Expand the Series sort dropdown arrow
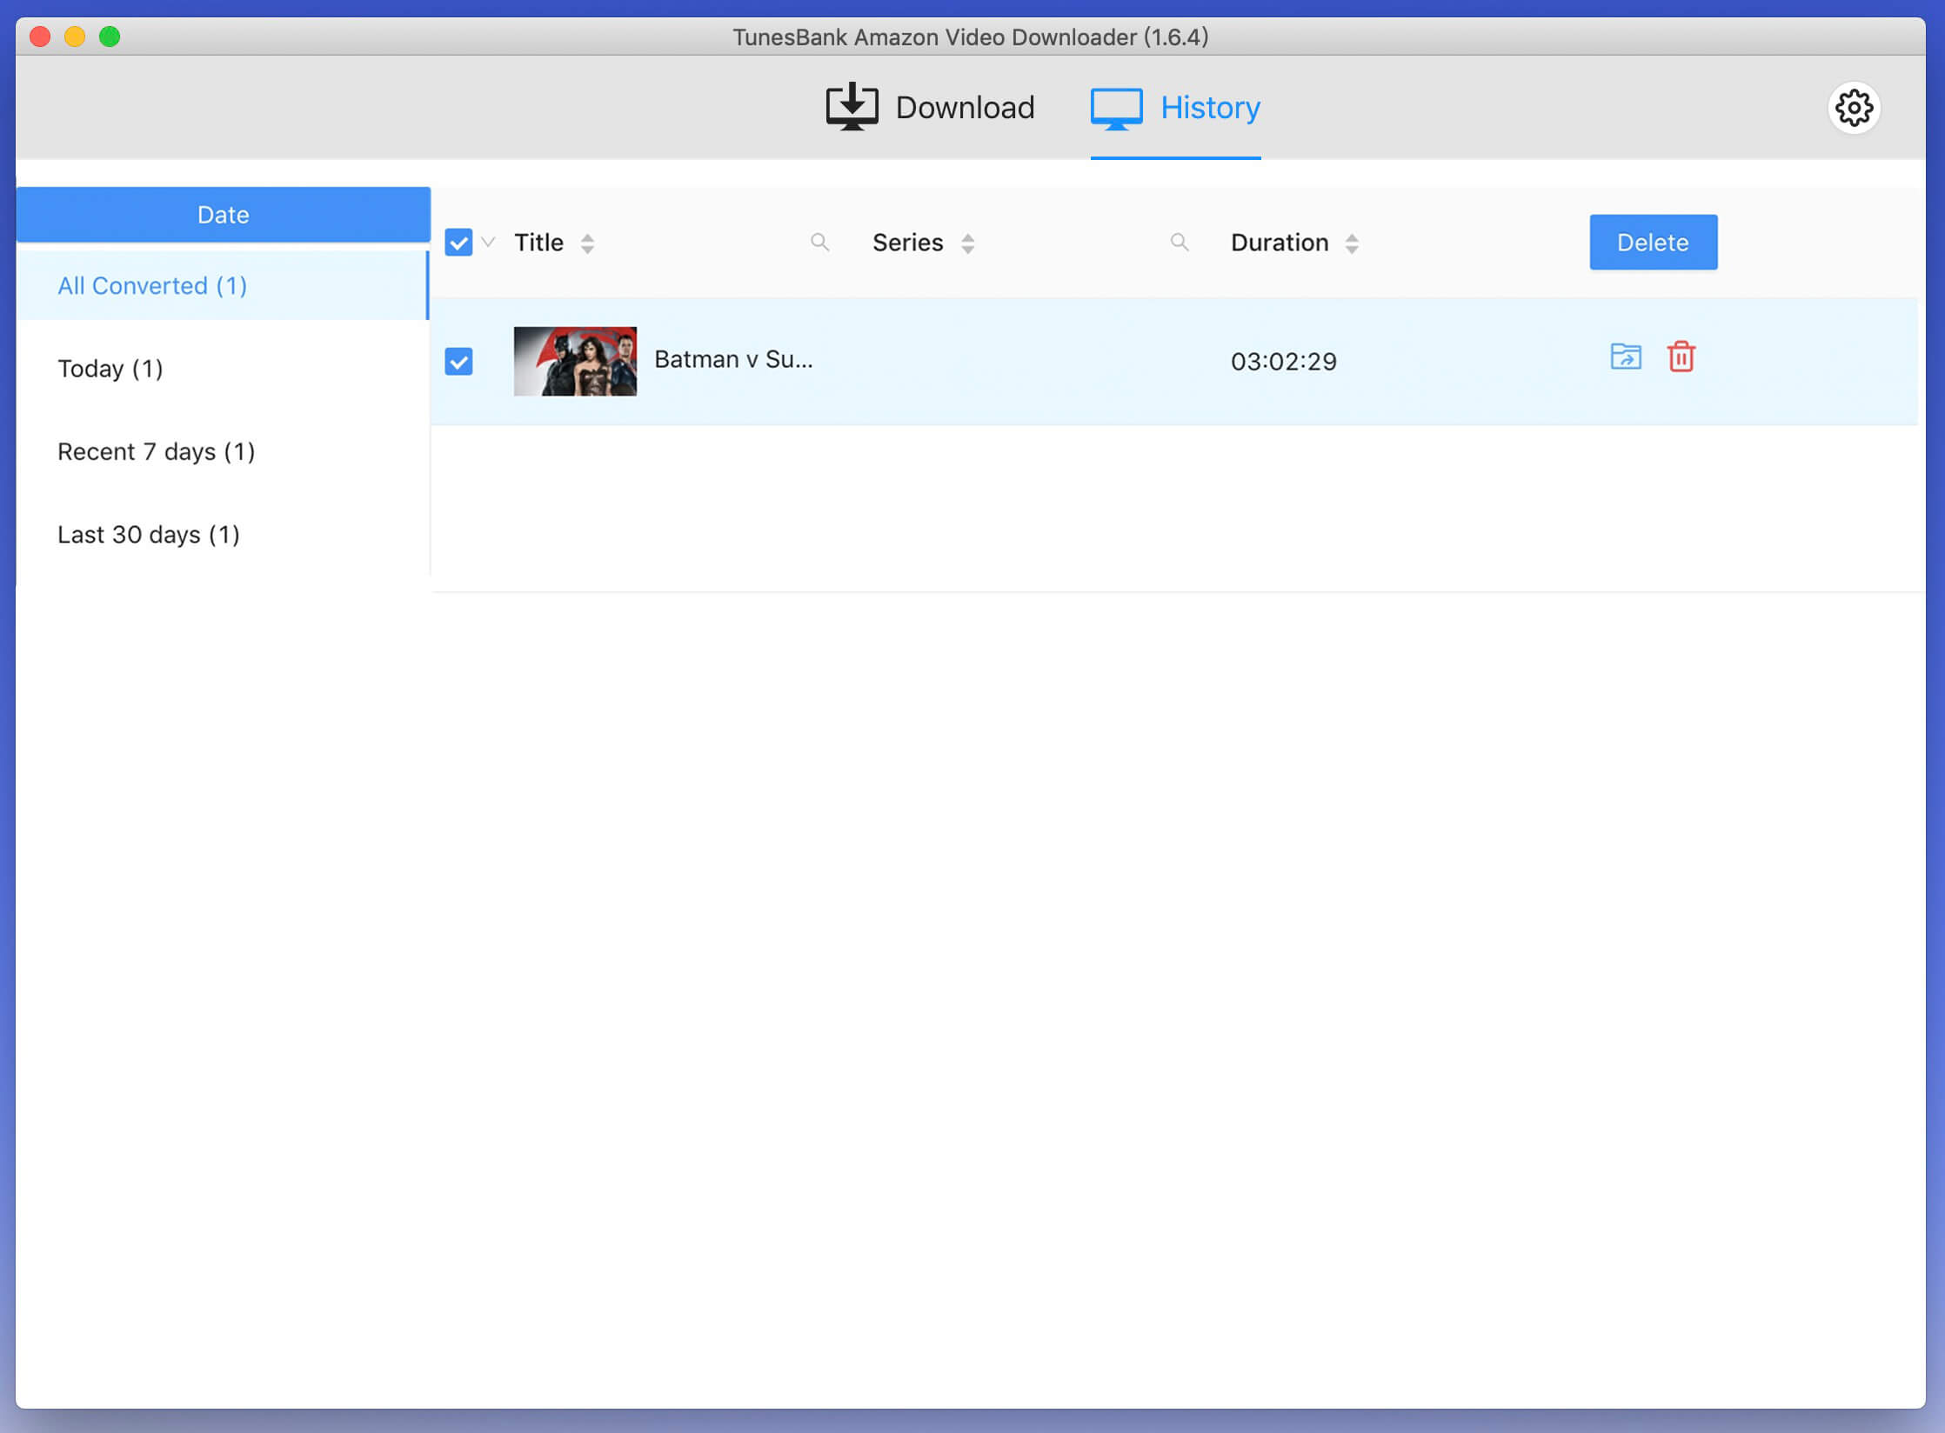This screenshot has width=1945, height=1433. pos(966,242)
